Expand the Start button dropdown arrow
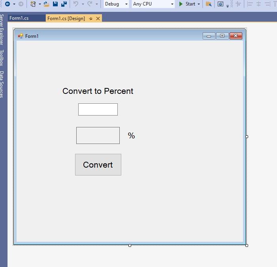 click(x=199, y=4)
